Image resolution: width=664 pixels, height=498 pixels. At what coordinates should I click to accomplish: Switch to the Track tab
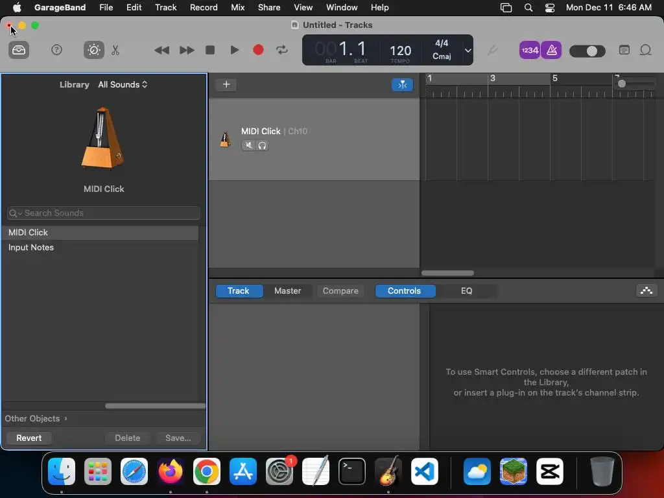pos(239,291)
